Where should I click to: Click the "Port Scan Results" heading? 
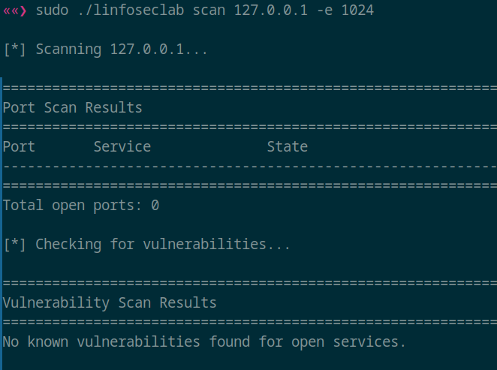(x=72, y=108)
